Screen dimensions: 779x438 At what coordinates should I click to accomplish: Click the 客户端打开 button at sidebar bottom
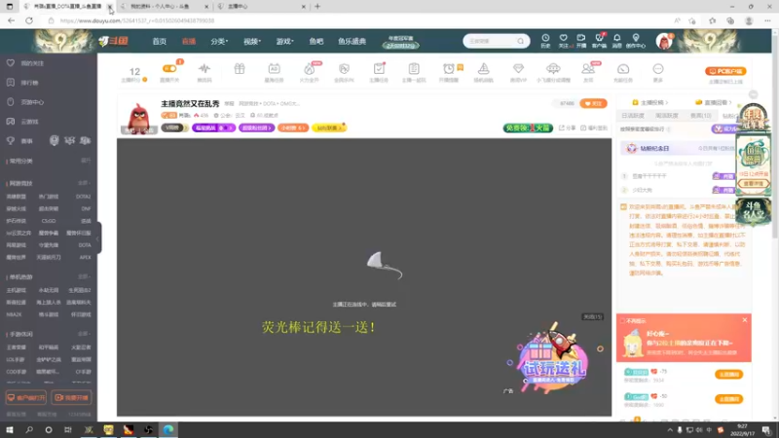click(x=26, y=398)
